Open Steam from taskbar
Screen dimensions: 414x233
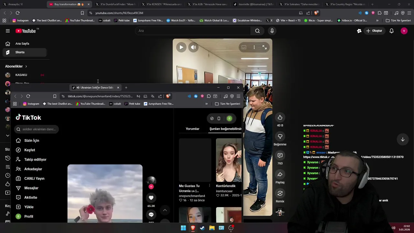[x=202, y=228]
